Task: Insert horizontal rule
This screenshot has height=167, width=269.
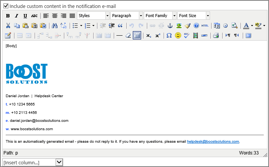Action: click(x=119, y=36)
